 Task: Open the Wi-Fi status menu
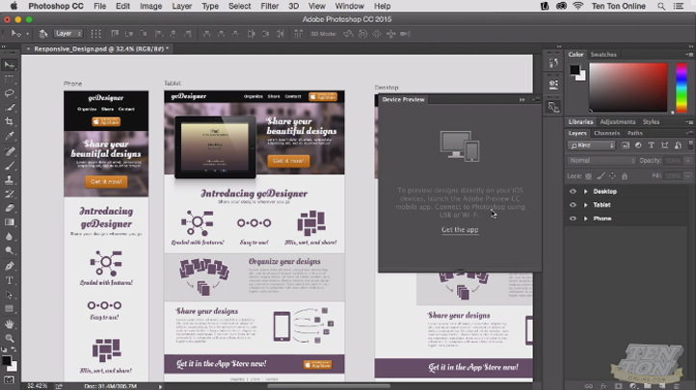(577, 6)
